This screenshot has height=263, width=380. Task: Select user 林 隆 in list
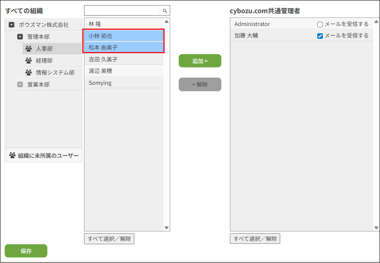tap(124, 24)
